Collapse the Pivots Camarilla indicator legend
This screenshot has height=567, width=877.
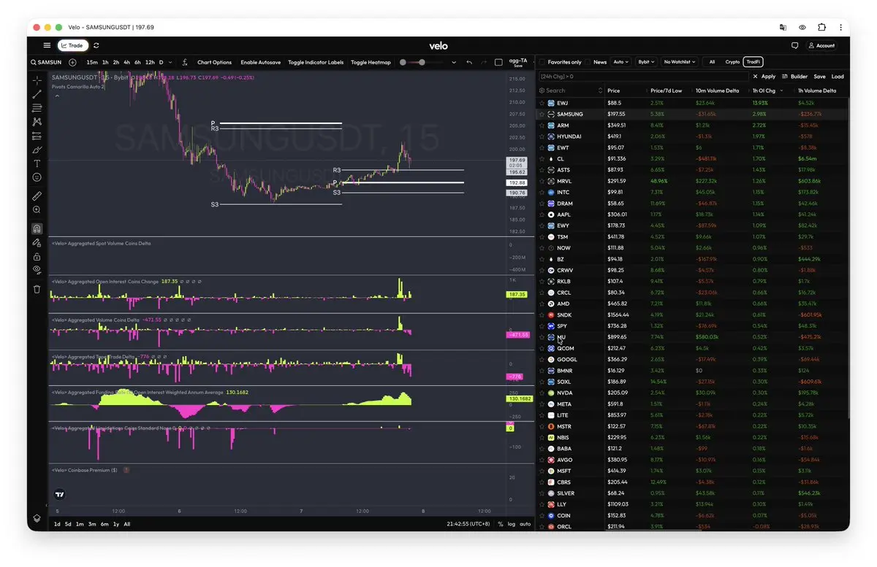click(x=56, y=96)
